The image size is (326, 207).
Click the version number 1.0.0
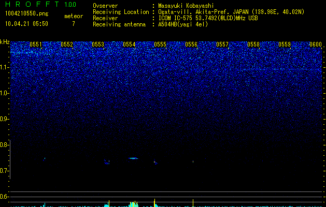(x=70, y=4)
